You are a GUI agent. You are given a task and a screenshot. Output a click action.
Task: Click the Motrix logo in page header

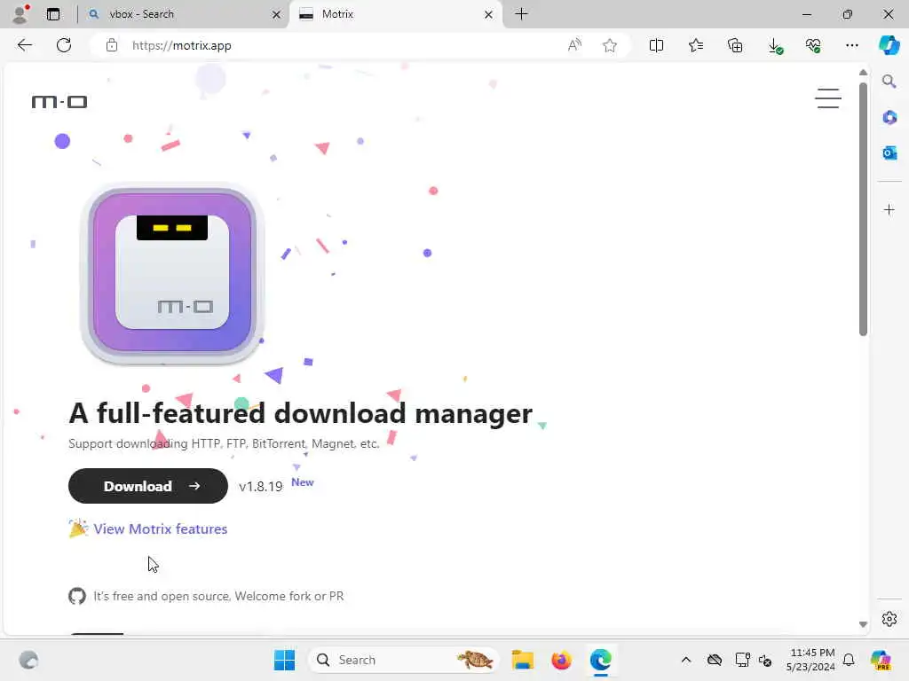click(59, 103)
